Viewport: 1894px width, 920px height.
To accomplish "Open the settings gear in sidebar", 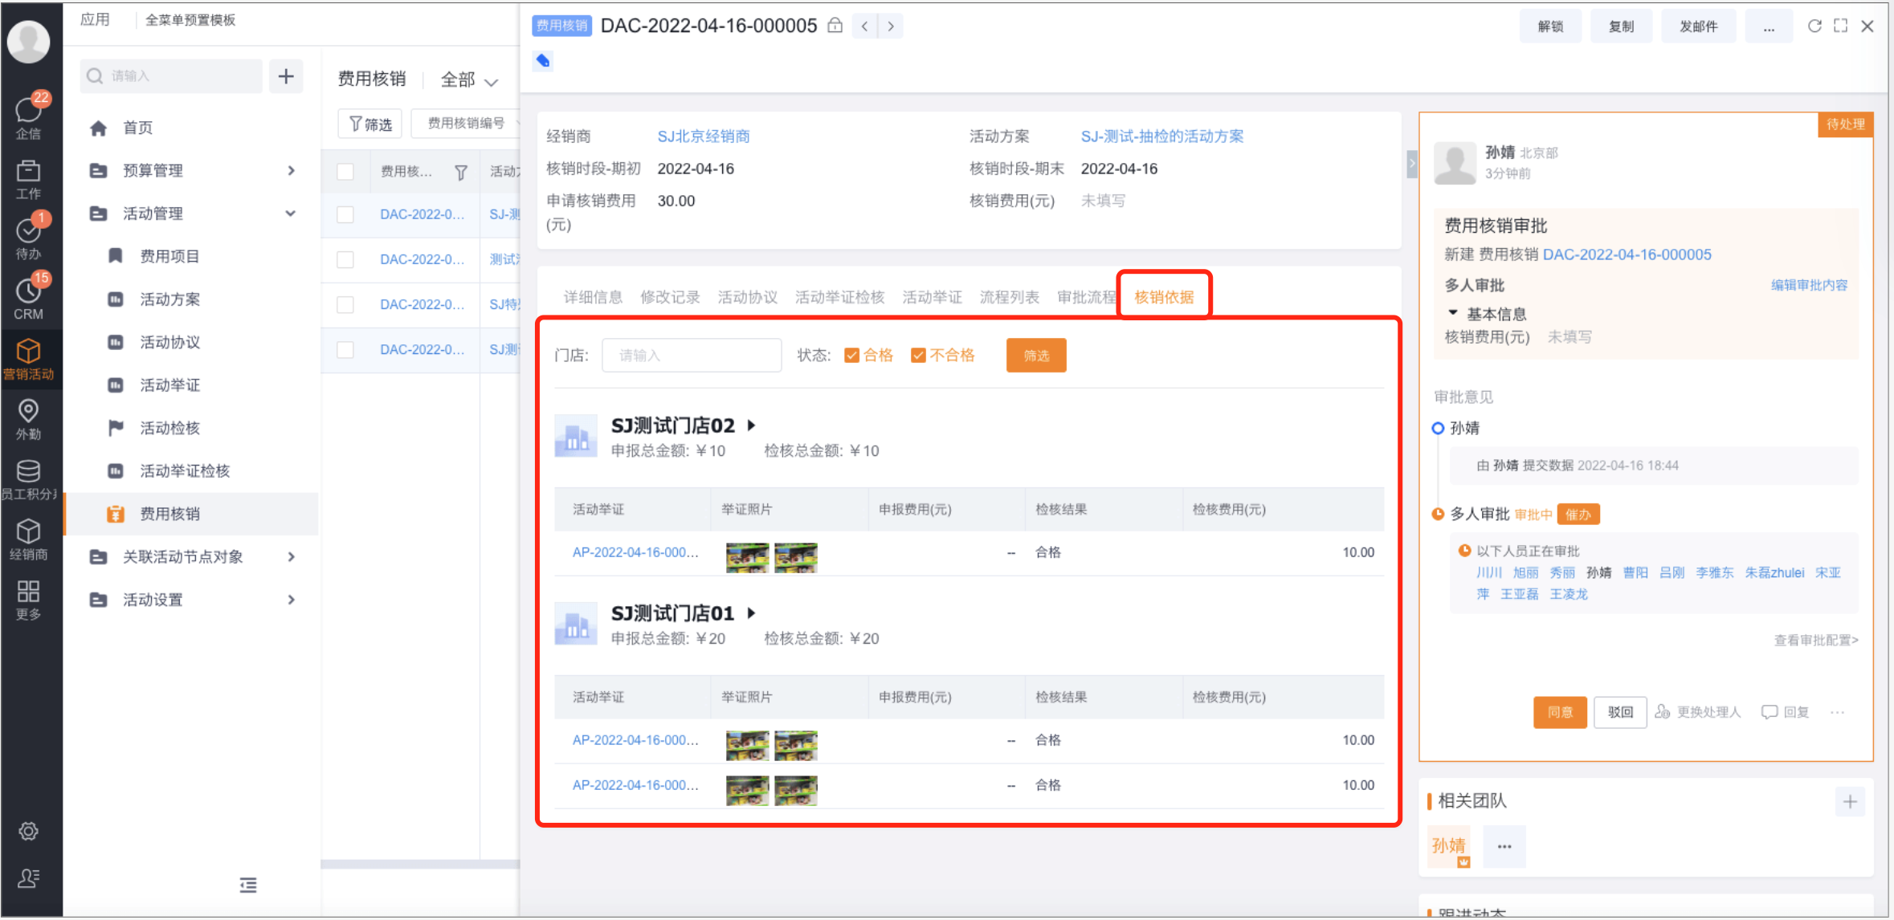I will tap(29, 831).
